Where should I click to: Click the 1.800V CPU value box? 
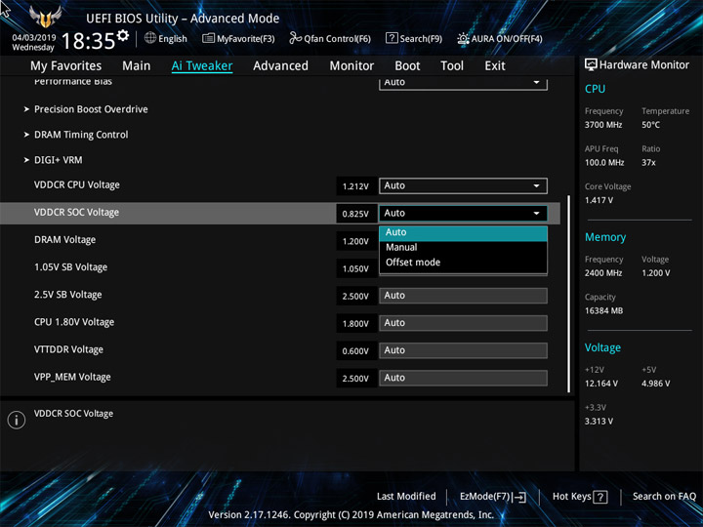[356, 324]
